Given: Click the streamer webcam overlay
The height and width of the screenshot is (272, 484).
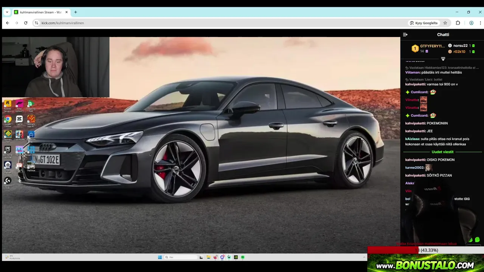Looking at the screenshot, I should coord(56,67).
